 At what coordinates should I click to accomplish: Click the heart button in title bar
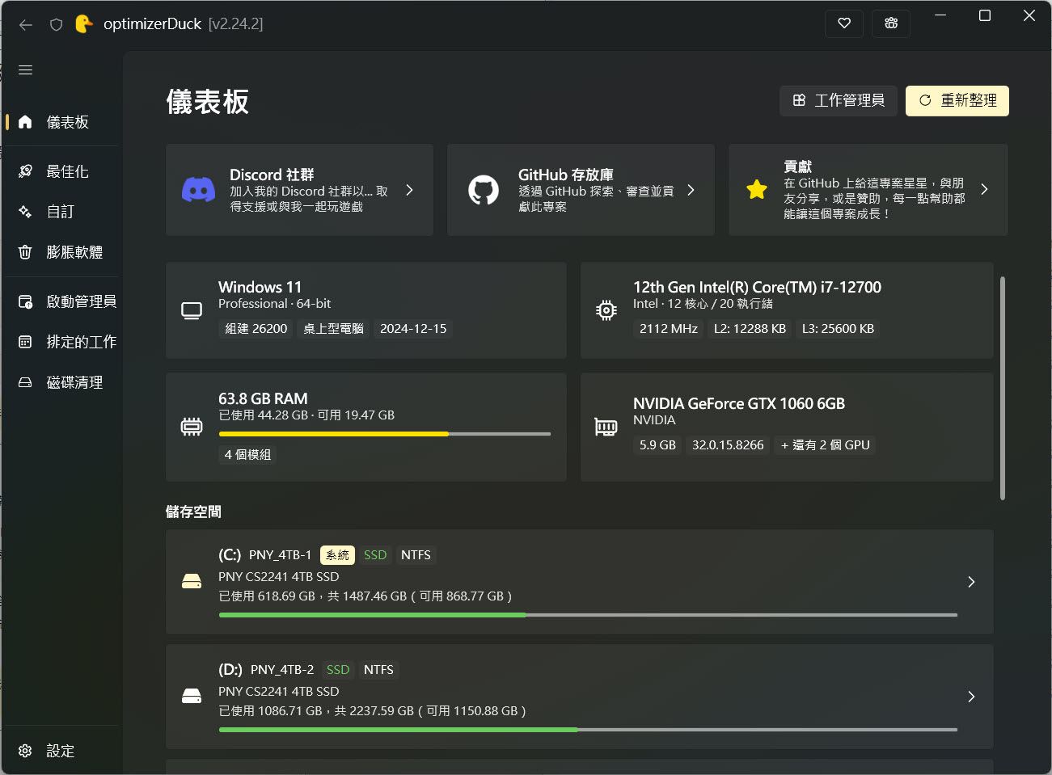(844, 23)
